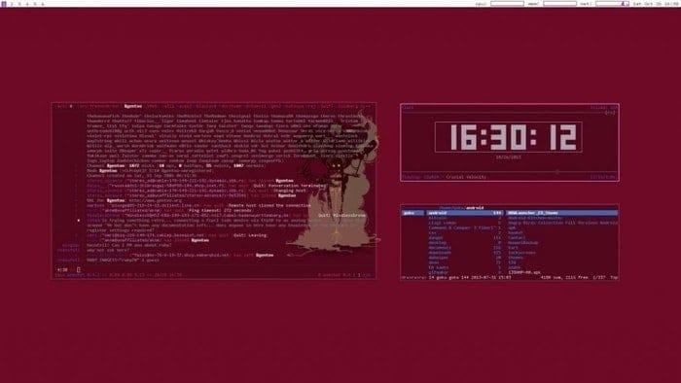Click the cpu usage meter in top bar
The height and width of the screenshot is (383, 681).
(x=507, y=4)
